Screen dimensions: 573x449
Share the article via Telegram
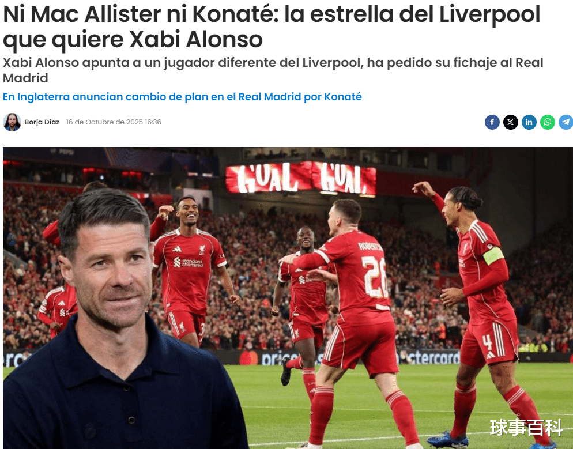pos(566,122)
